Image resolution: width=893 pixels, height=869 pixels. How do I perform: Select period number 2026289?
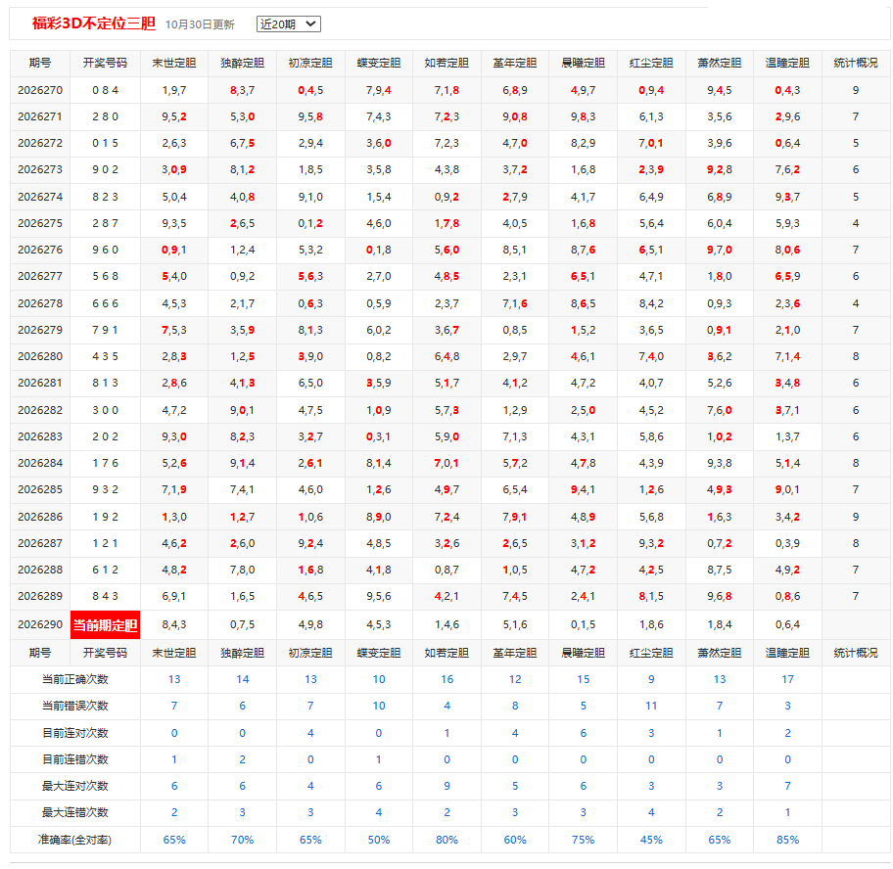click(x=40, y=596)
